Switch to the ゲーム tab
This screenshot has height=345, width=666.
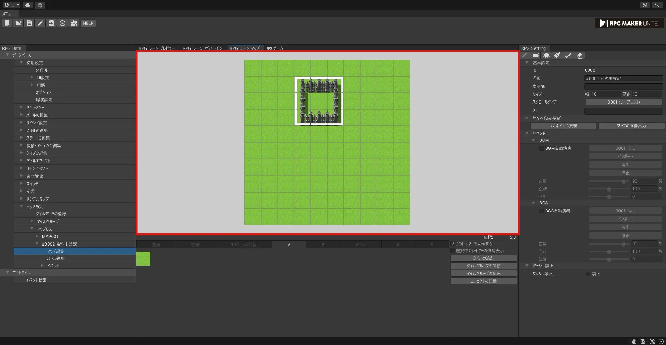pos(275,48)
